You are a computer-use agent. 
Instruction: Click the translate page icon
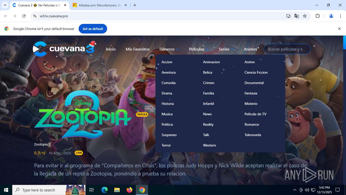296,16
